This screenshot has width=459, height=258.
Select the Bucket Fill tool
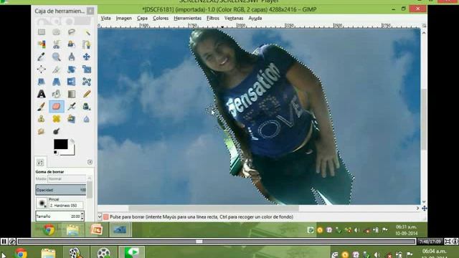click(x=56, y=94)
